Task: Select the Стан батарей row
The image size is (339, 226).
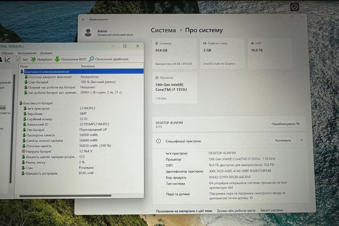Action: (x=81, y=82)
